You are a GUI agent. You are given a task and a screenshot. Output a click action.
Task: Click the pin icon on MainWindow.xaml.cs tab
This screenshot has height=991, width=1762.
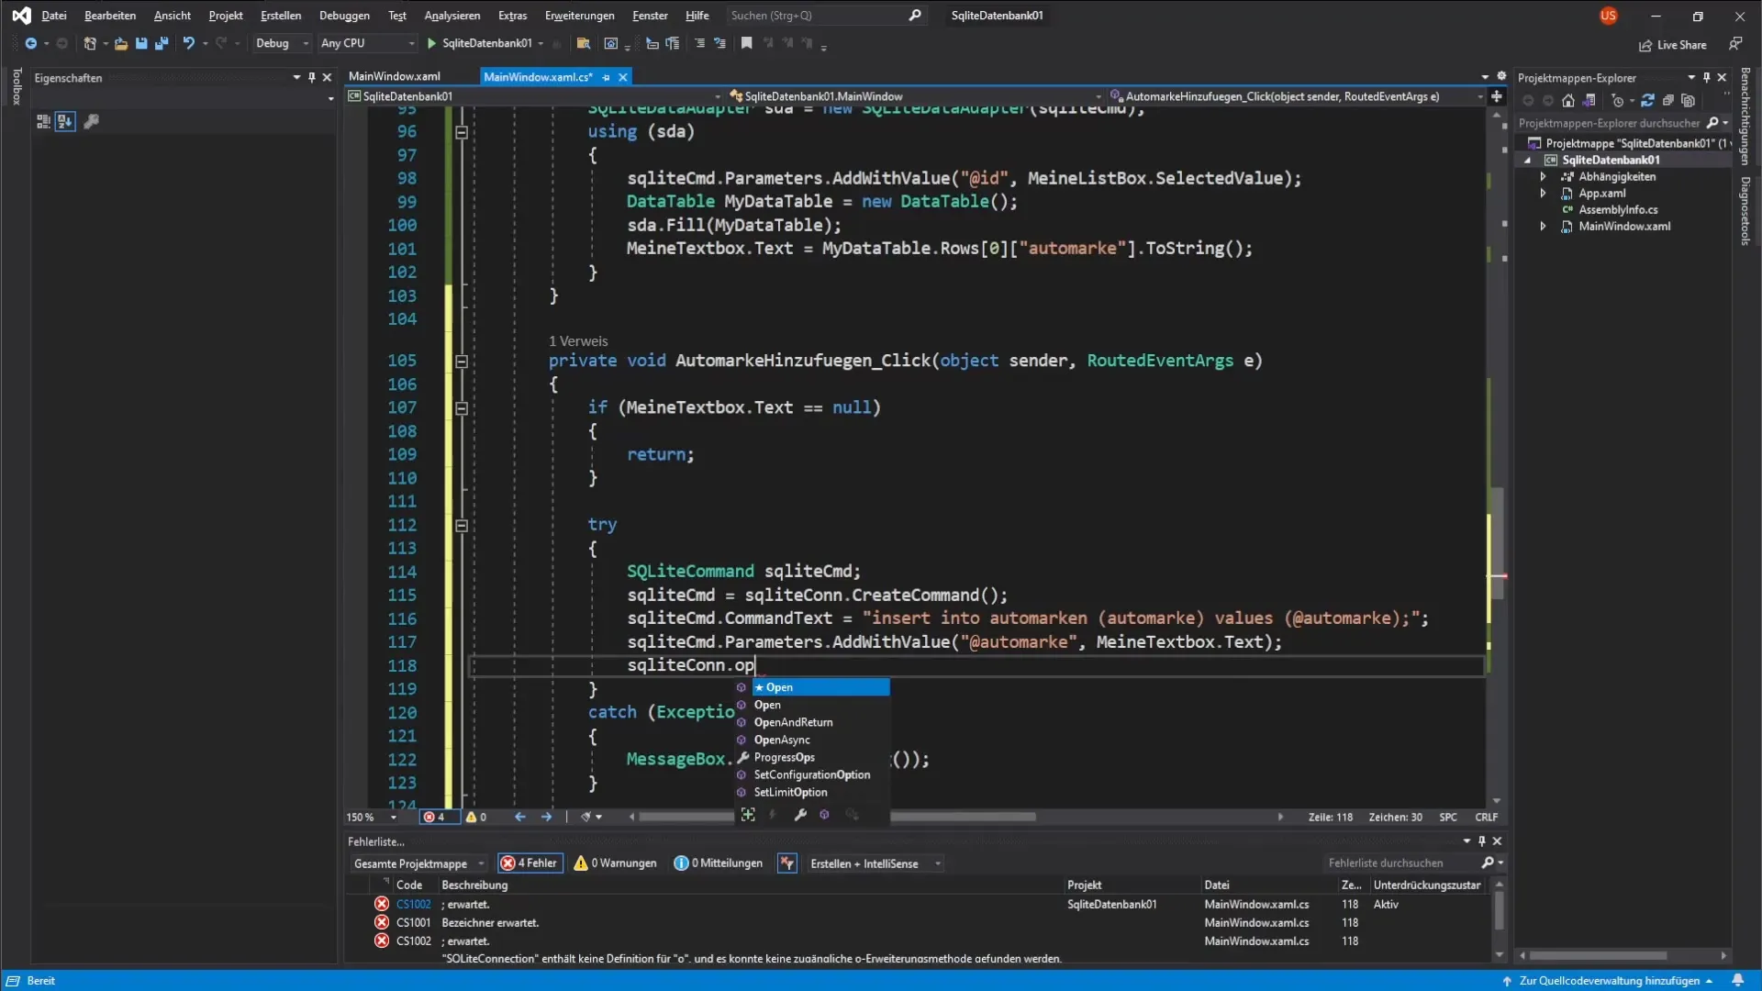pyautogui.click(x=607, y=77)
